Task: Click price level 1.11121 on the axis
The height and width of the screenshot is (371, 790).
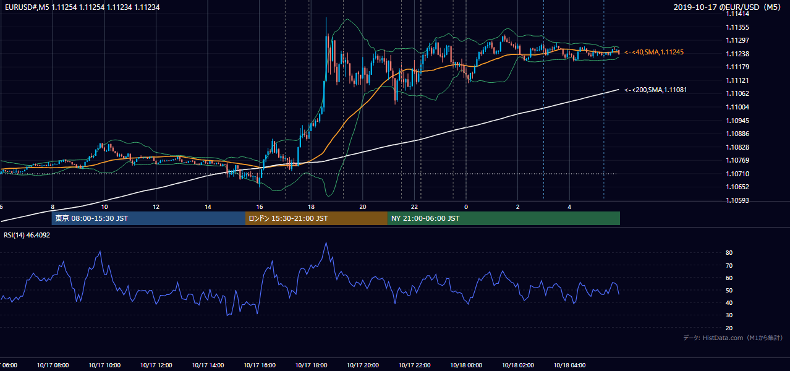Action: pos(738,80)
